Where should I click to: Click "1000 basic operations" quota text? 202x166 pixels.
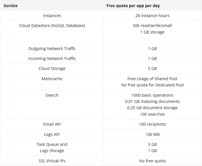(x=152, y=95)
